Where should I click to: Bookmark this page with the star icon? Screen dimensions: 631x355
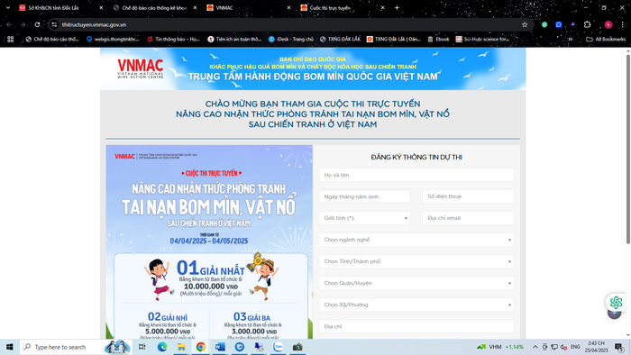pos(525,24)
